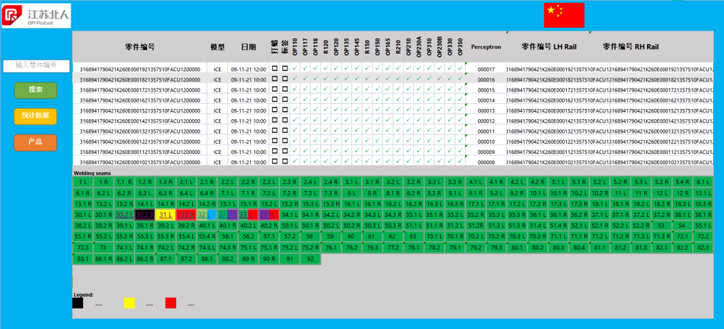
Task: Click the 江苏北人 BR-Robot logo
Action: pos(37,15)
